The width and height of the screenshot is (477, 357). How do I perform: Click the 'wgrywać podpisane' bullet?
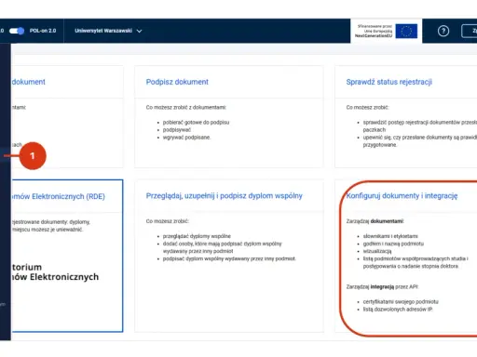point(186,138)
